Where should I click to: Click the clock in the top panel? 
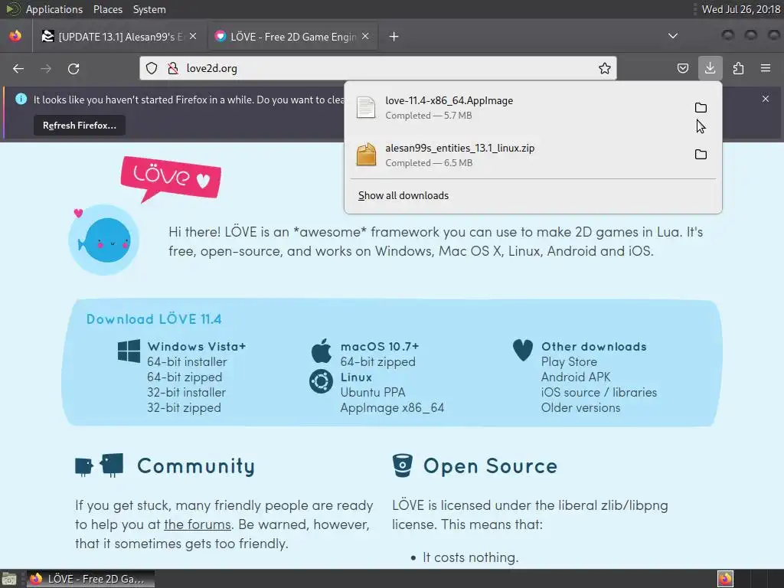click(740, 9)
